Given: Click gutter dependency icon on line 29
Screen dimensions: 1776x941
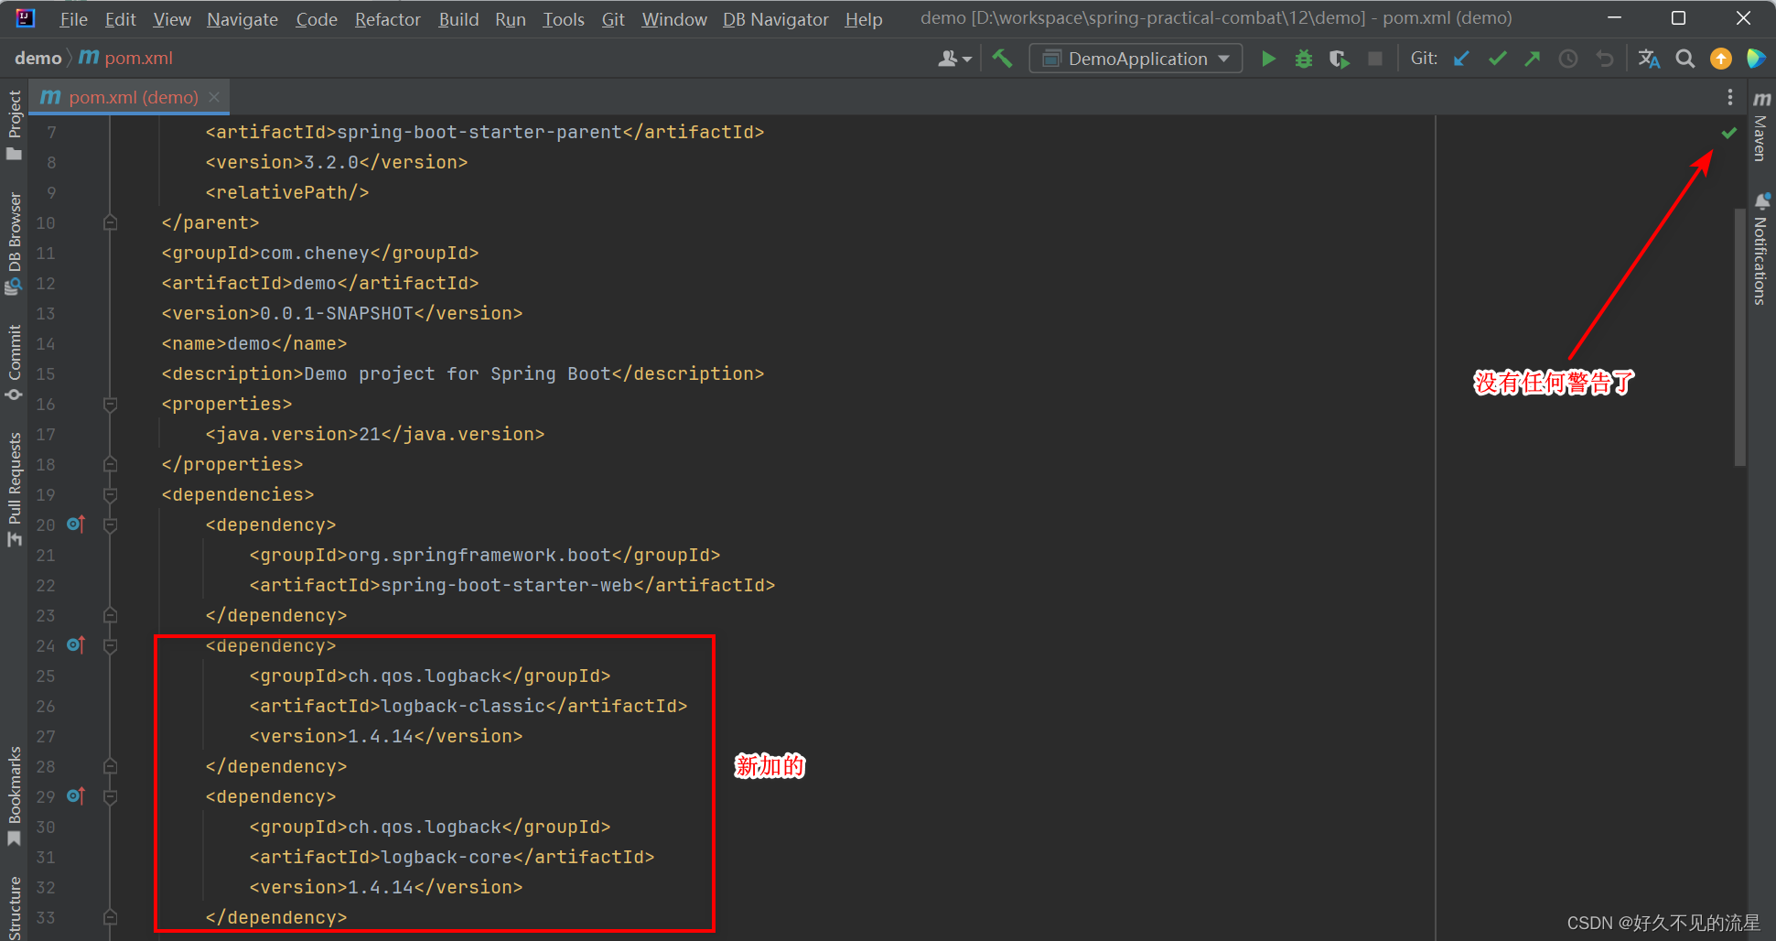Looking at the screenshot, I should 76,796.
